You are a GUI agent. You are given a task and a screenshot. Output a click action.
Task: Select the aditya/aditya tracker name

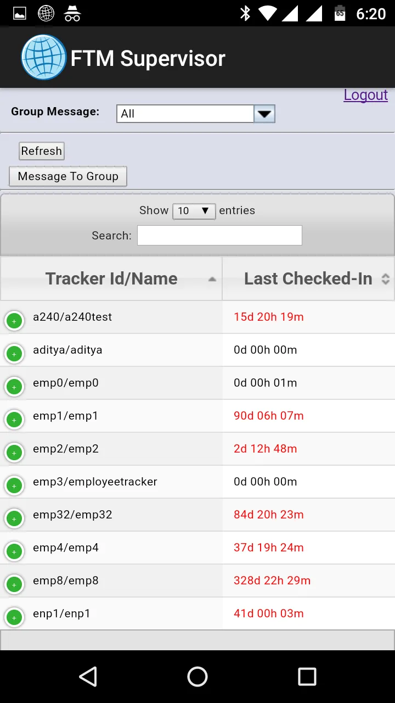67,350
